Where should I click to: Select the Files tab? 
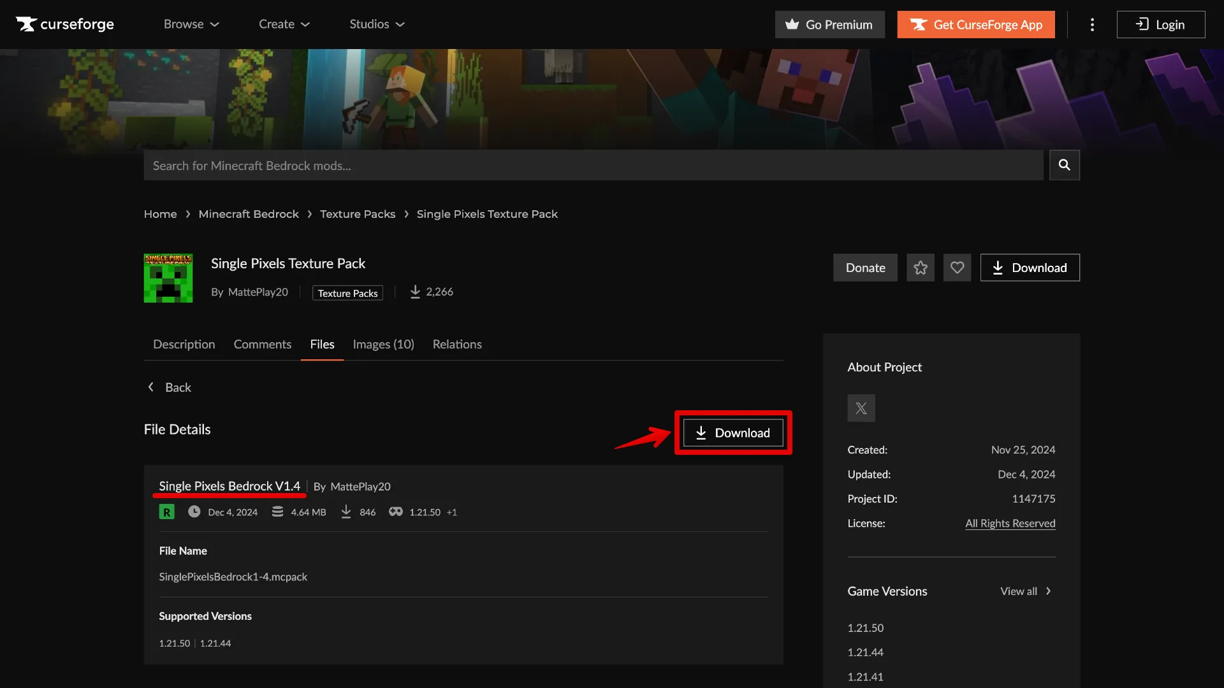pyautogui.click(x=322, y=344)
